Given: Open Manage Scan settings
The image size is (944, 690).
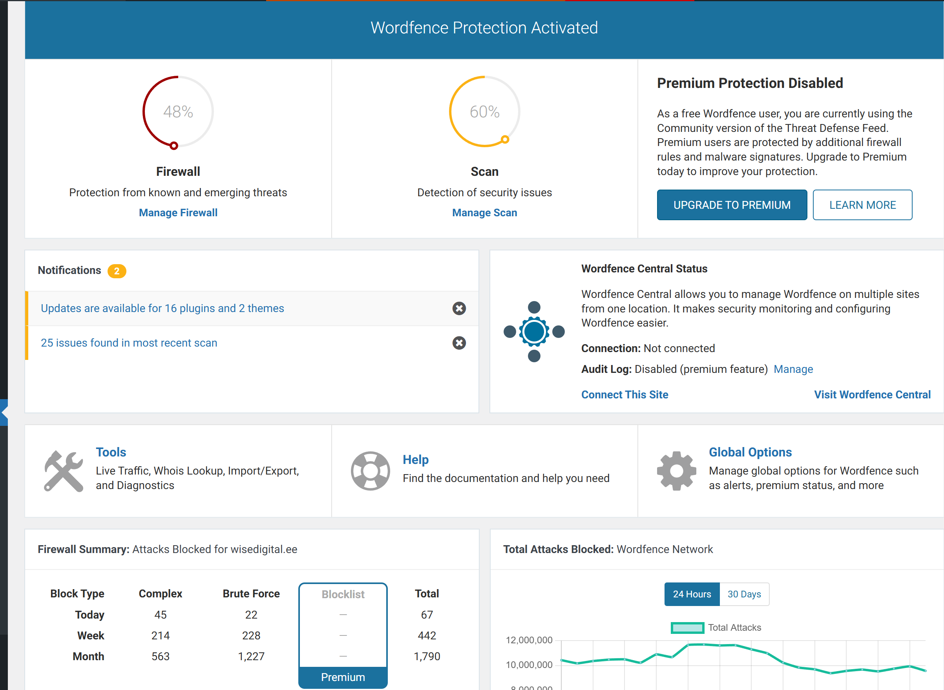Looking at the screenshot, I should click(x=484, y=213).
